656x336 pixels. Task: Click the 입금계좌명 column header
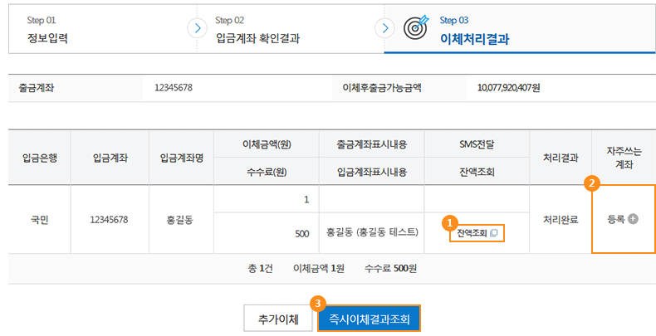pos(182,158)
